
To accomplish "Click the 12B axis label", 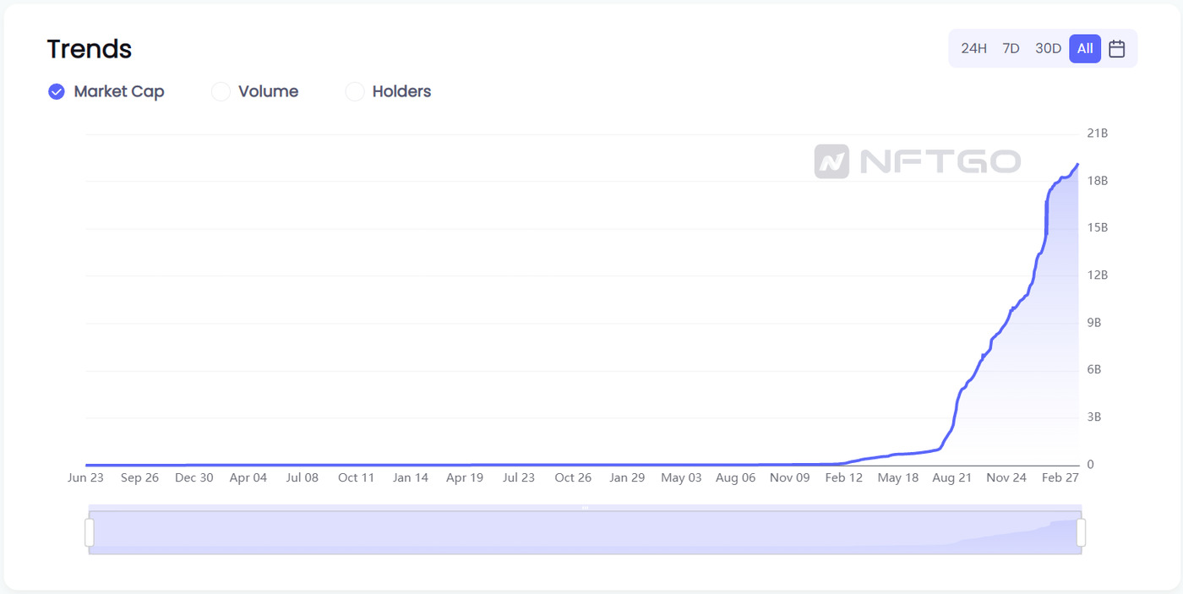I will pos(1097,275).
